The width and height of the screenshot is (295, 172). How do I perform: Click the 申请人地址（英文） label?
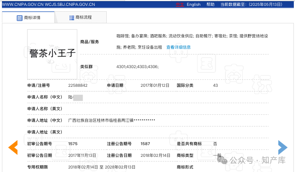[45, 132]
